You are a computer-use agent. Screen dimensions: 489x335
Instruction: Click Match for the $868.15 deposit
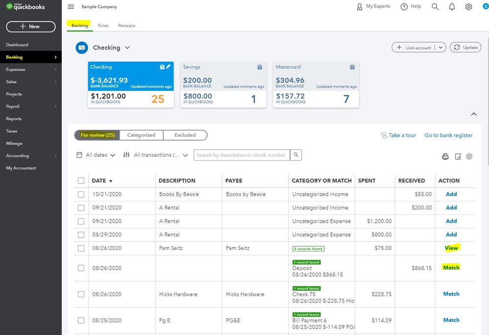451,268
